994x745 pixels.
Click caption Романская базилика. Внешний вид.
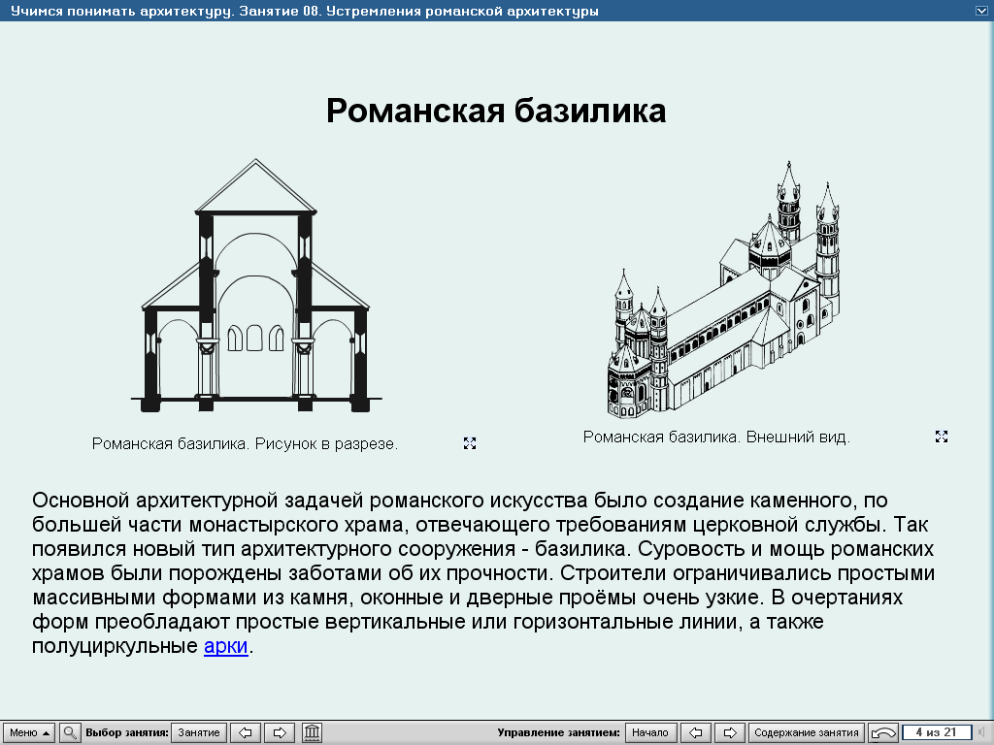click(x=716, y=437)
